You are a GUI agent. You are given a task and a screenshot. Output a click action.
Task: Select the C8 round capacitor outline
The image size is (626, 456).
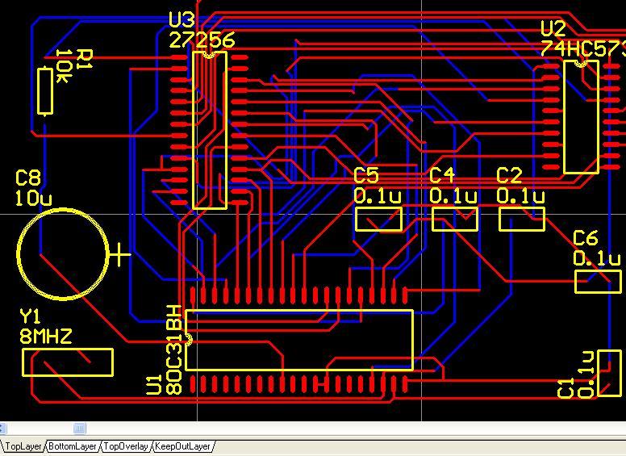[63, 253]
